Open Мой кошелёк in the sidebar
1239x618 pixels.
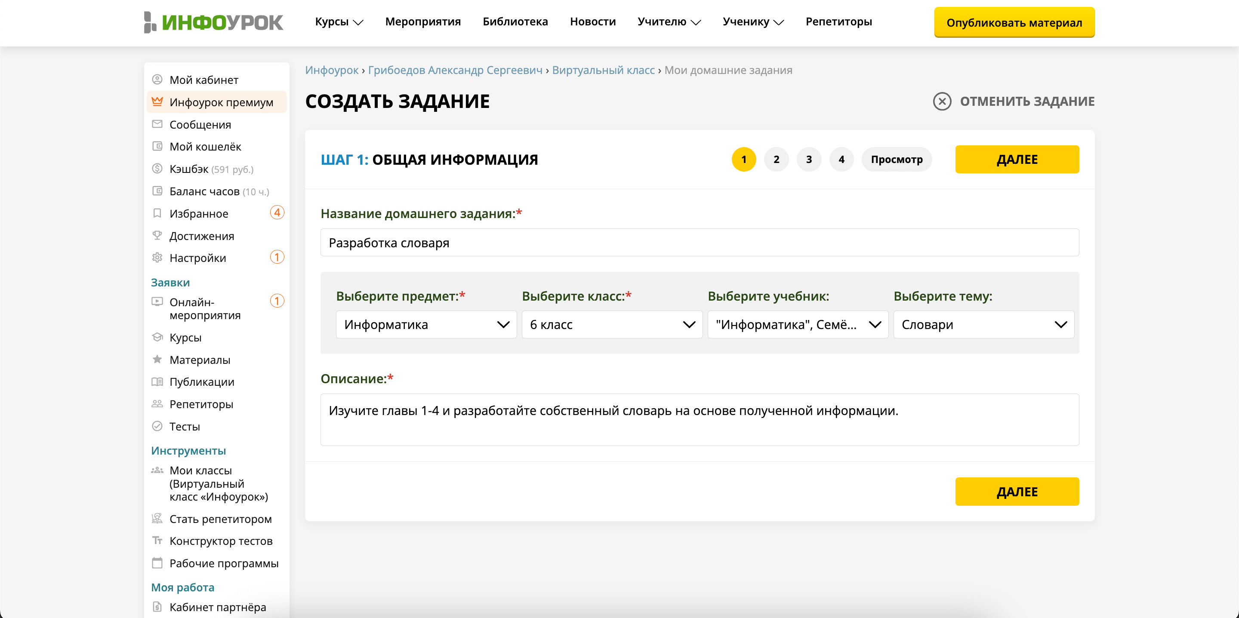click(205, 147)
